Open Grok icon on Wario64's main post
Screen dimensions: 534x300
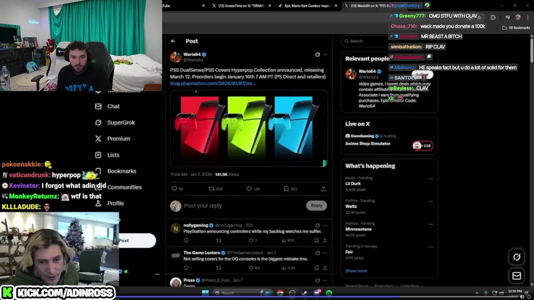click(317, 55)
